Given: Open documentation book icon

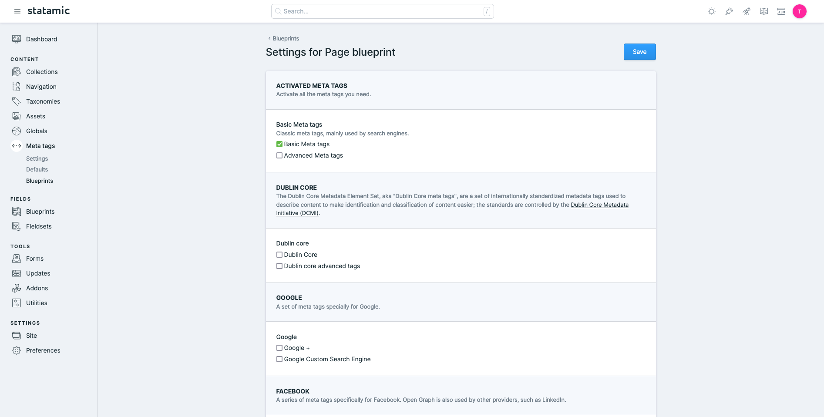Looking at the screenshot, I should [x=764, y=11].
